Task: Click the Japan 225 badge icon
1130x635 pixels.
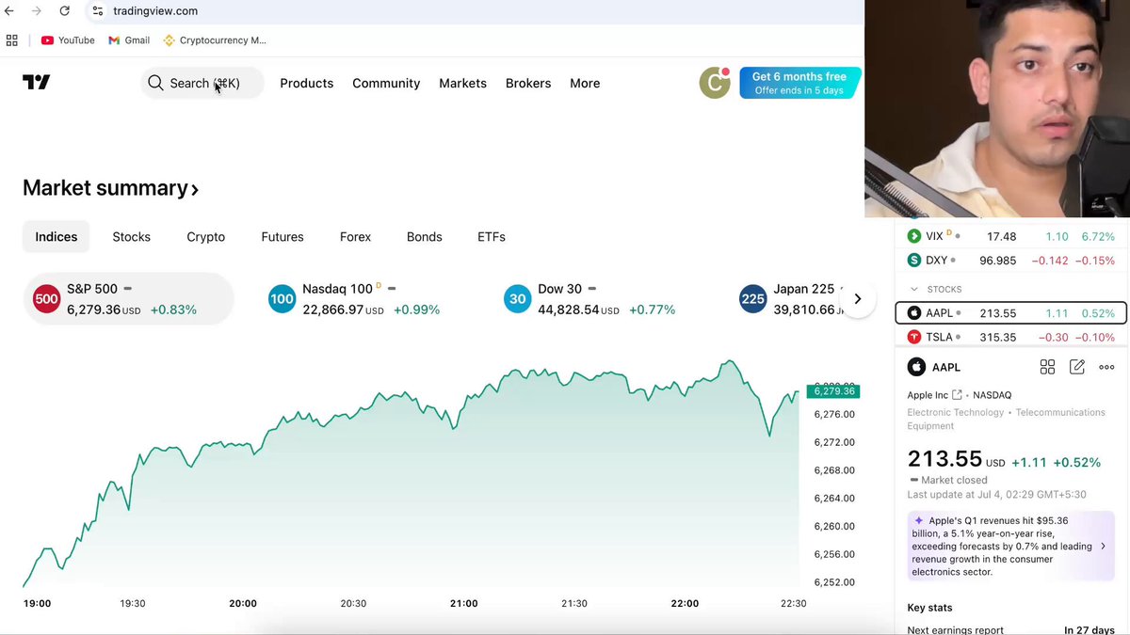Action: click(752, 299)
